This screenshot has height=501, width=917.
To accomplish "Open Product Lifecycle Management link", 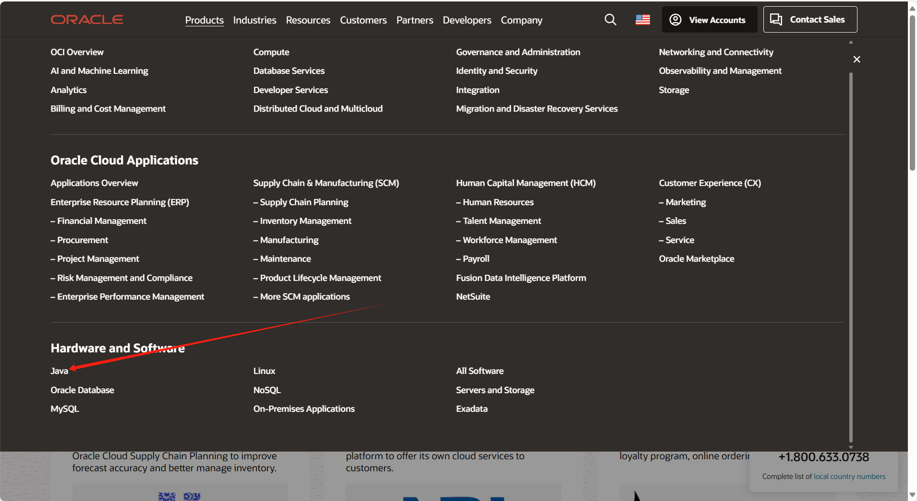I will pos(317,278).
